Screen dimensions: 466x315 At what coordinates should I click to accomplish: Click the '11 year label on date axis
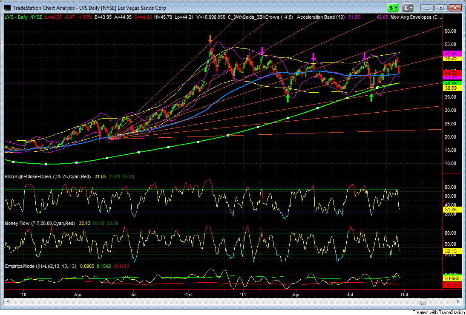click(243, 295)
